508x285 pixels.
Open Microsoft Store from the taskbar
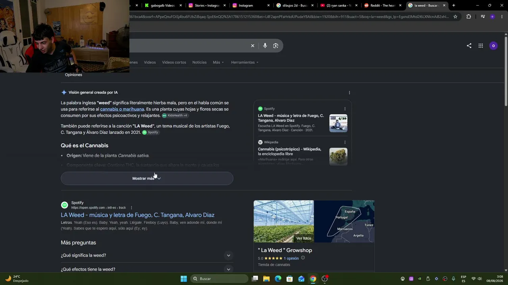(x=290, y=279)
